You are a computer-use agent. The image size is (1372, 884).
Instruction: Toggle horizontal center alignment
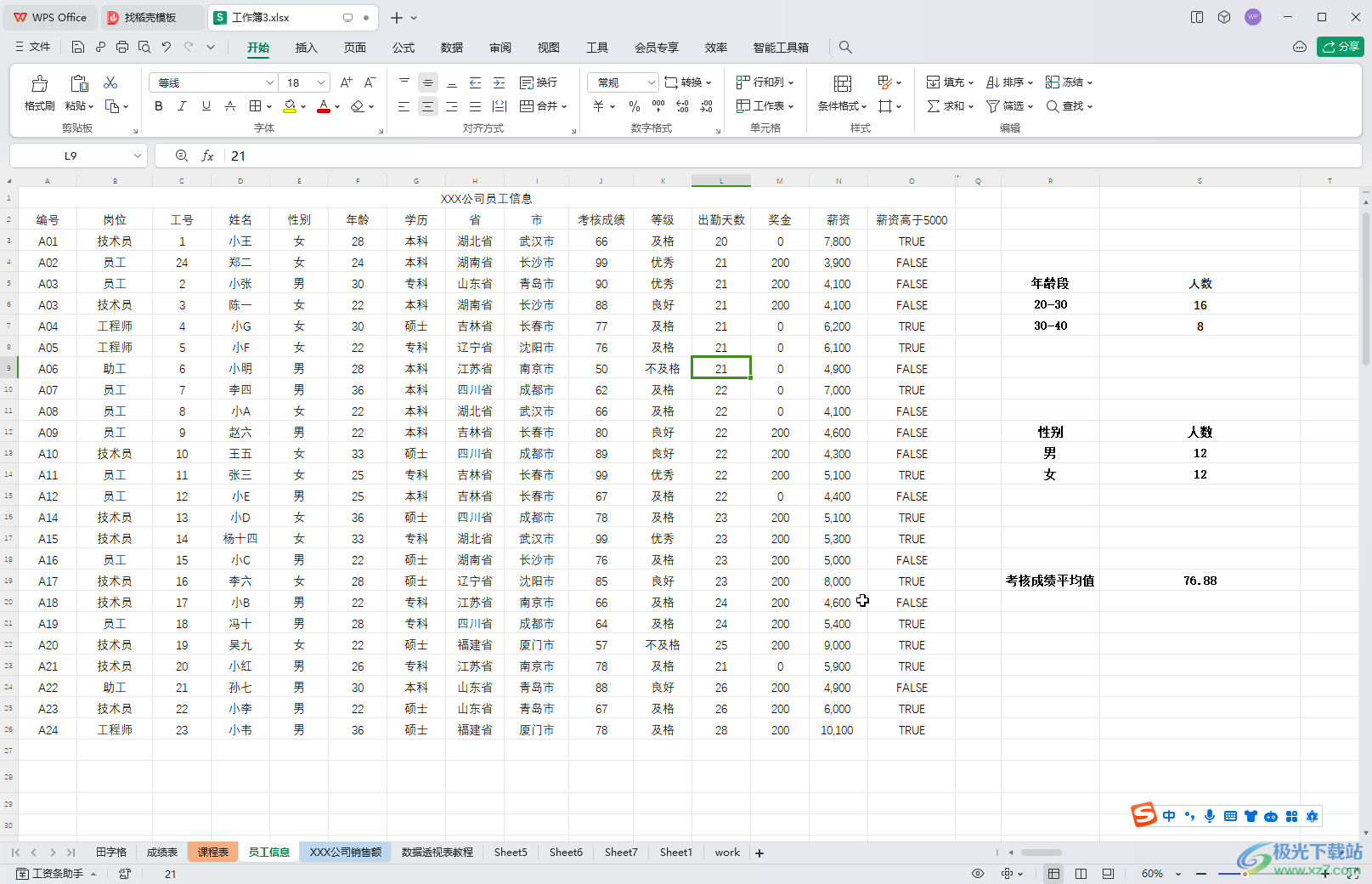pos(428,106)
